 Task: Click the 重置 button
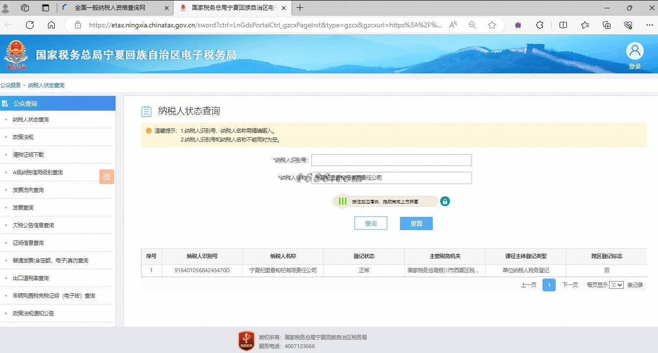(416, 223)
